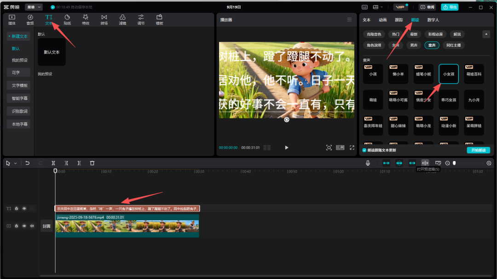Click the redo arrow in timeline toolbar
Image resolution: width=497 pixels, height=279 pixels.
pos(40,163)
